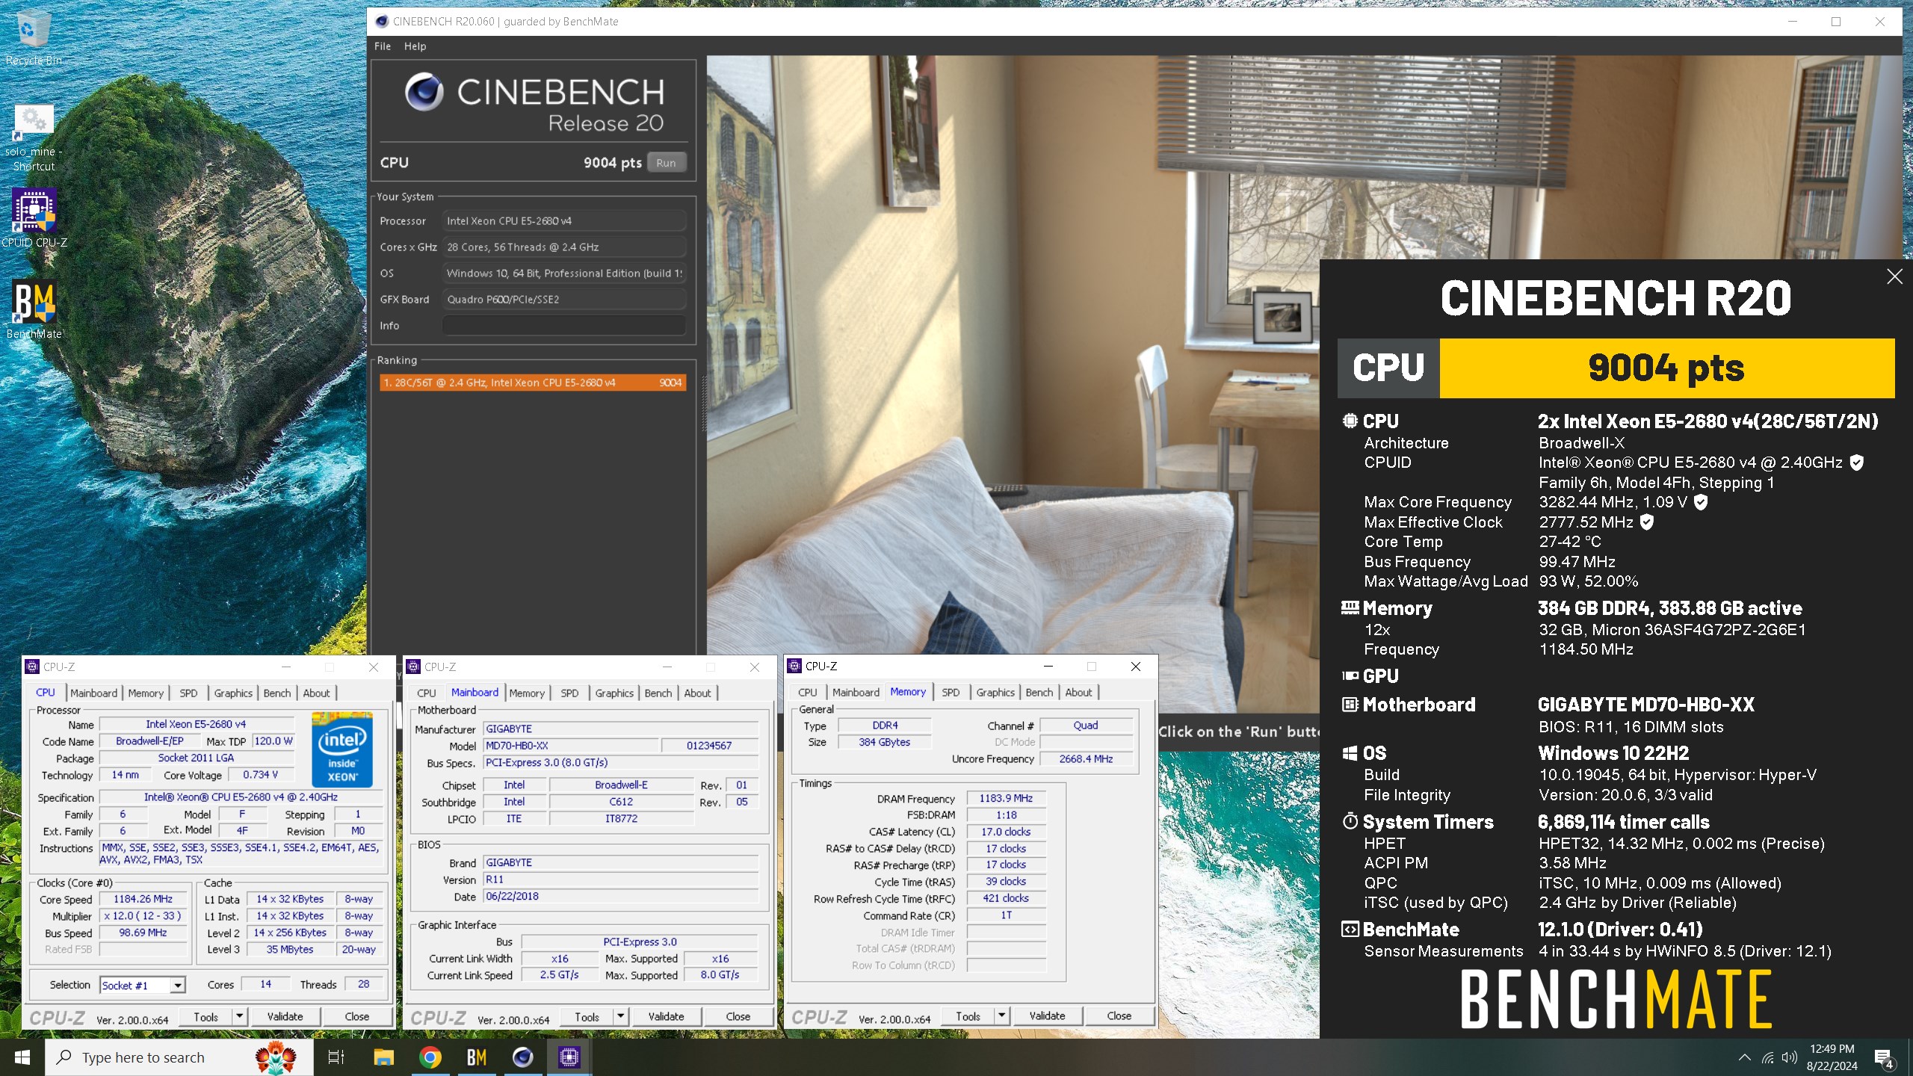Click verified shield beside Max Core Frequency
This screenshot has width=1913, height=1076.
point(1701,502)
